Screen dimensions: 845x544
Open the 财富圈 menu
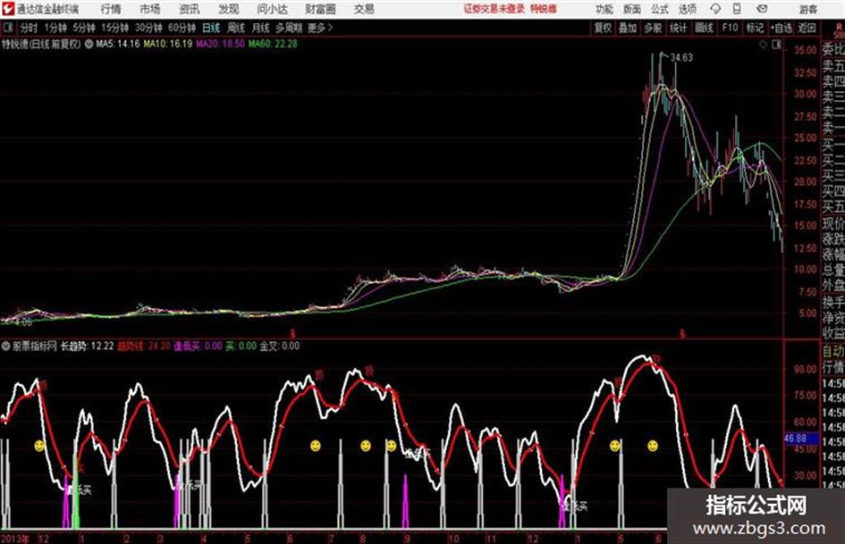click(320, 9)
